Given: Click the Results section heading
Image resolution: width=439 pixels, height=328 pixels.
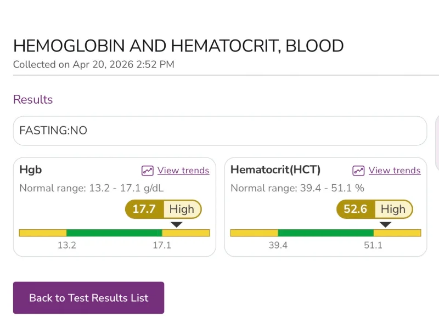Looking at the screenshot, I should click(33, 100).
